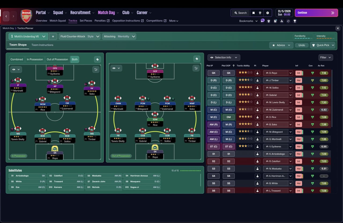The height and width of the screenshot is (223, 343).
Task: Open player instructions for V. Gyökeres
Action: pyautogui.click(x=258, y=147)
